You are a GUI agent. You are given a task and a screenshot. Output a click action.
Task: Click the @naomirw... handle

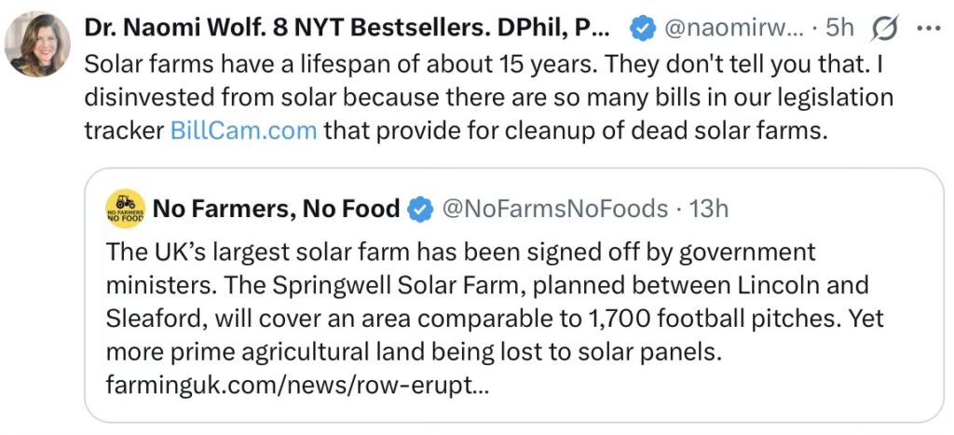[x=732, y=29]
